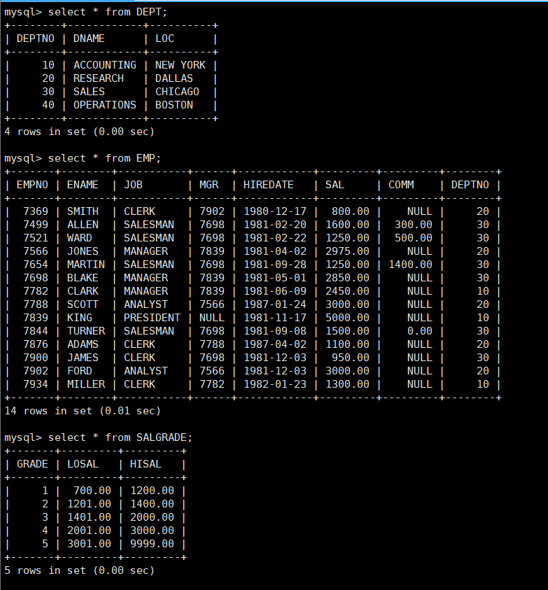548x590 pixels.
Task: Select TURNER's commission value 0.00
Action: pyautogui.click(x=420, y=331)
